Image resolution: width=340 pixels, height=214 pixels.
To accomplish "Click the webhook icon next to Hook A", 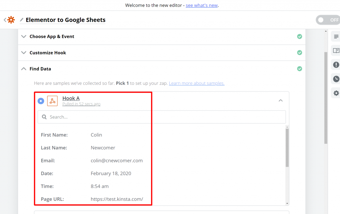I will [52, 101].
